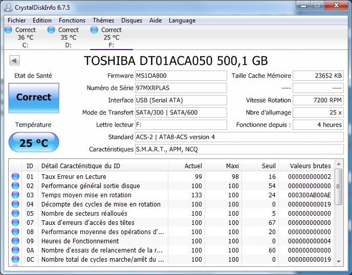Image resolution: width=352 pixels, height=275 pixels.
Task: Click the Firmware field MS1OA800
Action: coord(181,76)
